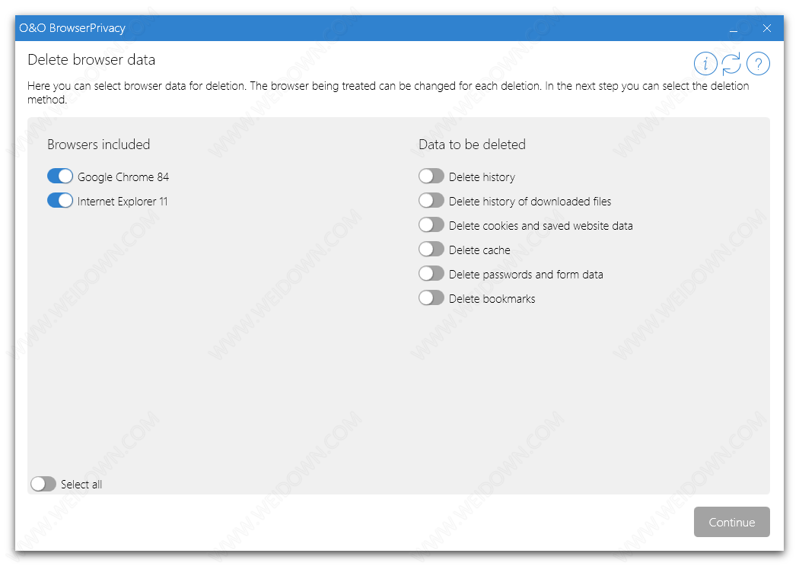
Task: Click the Google Chrome 84 label
Action: point(123,177)
